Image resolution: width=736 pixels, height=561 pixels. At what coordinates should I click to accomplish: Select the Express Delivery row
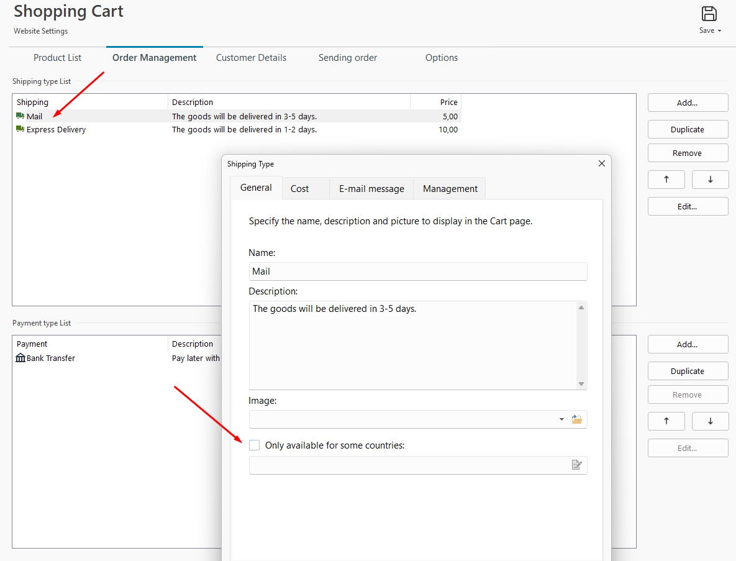pyautogui.click(x=237, y=129)
